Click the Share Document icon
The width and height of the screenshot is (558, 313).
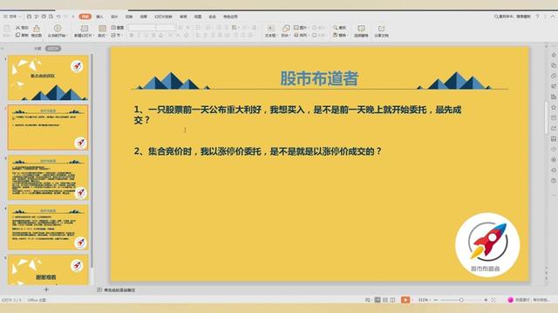coord(381,29)
